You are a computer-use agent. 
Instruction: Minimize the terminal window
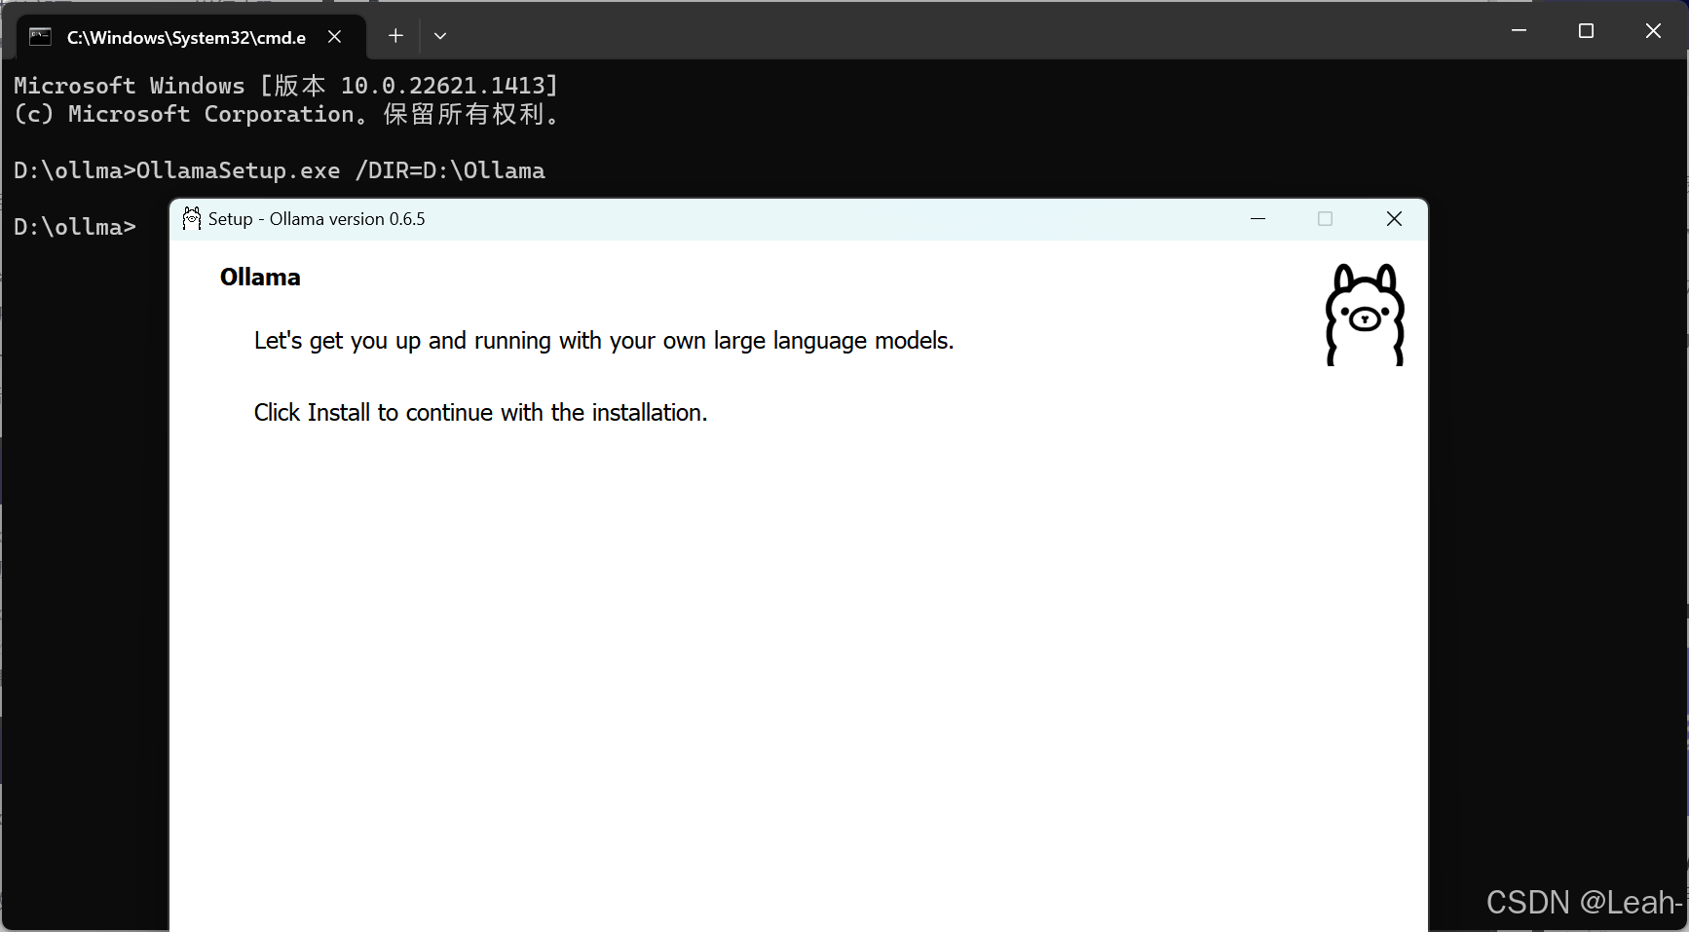1519,31
